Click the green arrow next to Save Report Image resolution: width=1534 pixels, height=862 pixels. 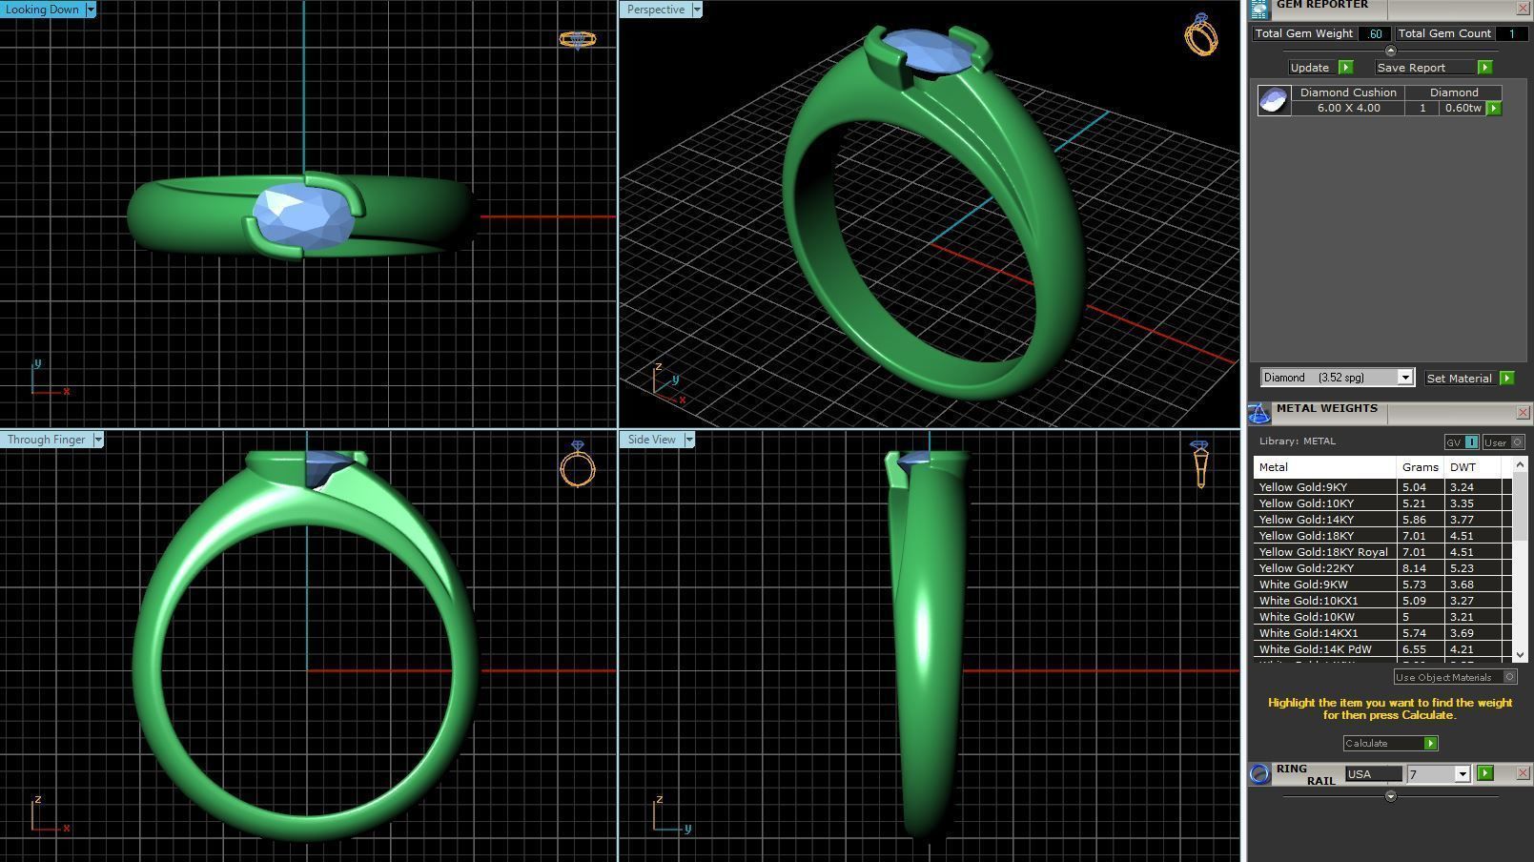point(1484,68)
